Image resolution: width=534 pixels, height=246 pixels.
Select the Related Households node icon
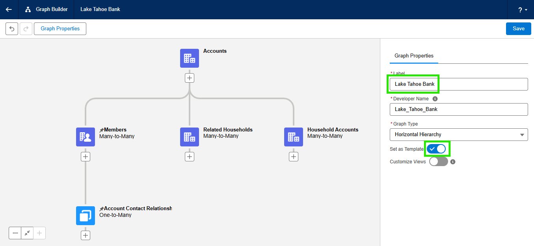tap(190, 137)
